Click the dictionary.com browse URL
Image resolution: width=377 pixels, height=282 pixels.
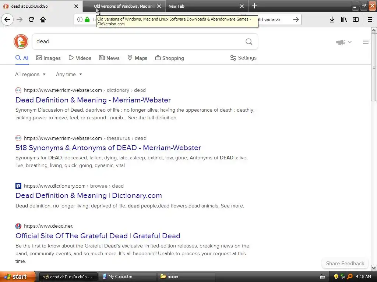click(x=74, y=186)
